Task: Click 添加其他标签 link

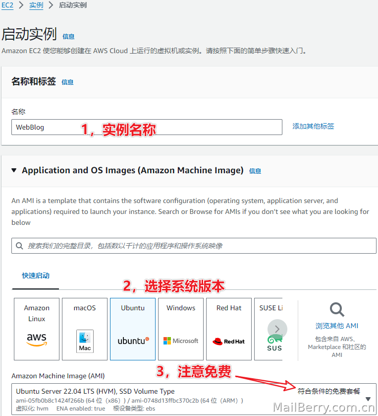Action: click(313, 126)
